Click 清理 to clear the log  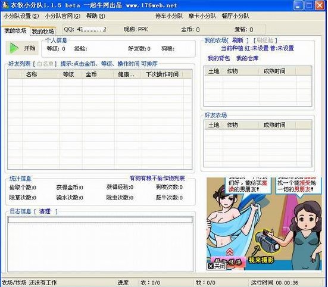tap(45, 211)
